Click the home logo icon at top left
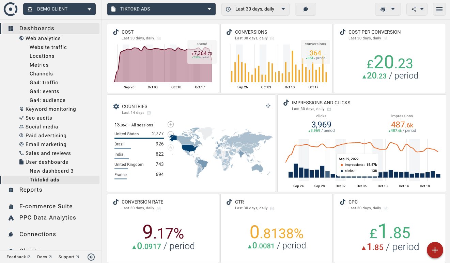Viewport: 450px width, 263px height. (x=11, y=9)
